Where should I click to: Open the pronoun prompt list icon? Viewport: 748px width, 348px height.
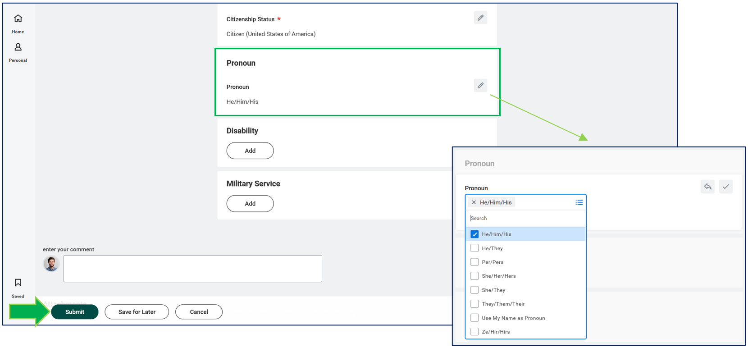(x=579, y=202)
